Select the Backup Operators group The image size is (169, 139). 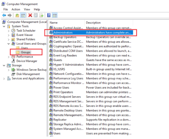point(65,37)
